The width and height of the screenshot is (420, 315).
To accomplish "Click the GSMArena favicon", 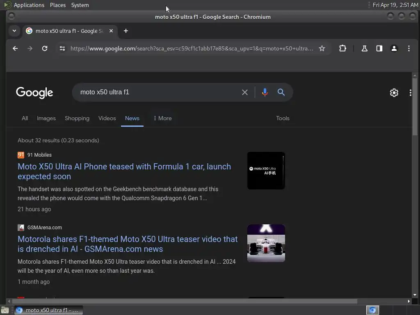I will (21, 227).
